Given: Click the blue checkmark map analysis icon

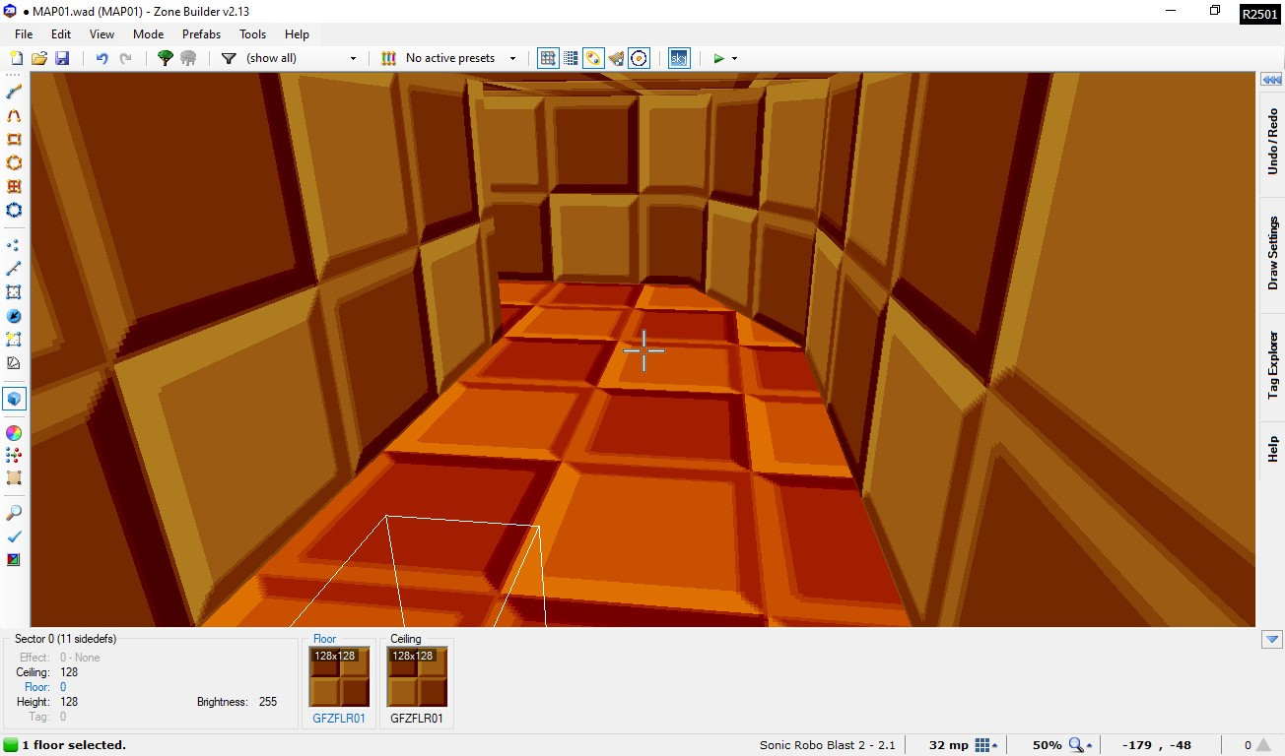Looking at the screenshot, I should click(x=14, y=536).
